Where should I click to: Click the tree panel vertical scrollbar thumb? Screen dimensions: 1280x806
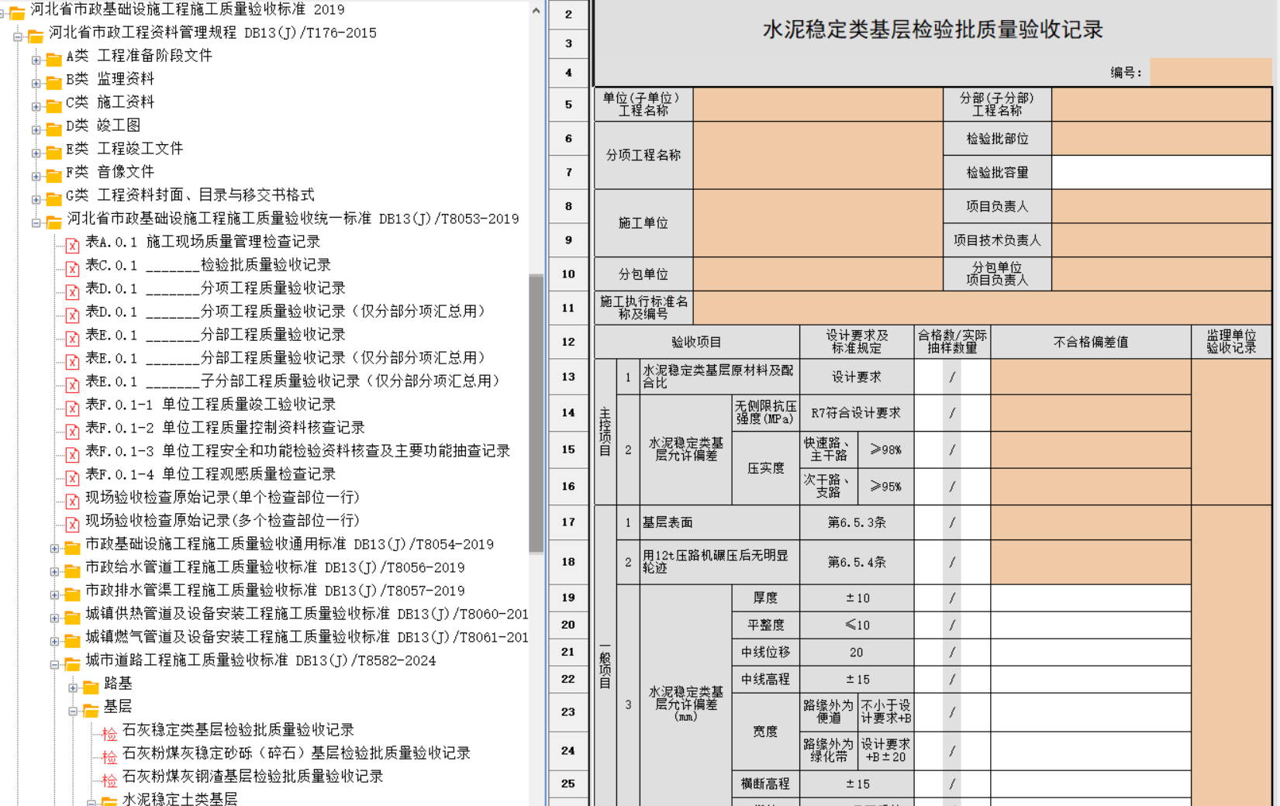536,413
